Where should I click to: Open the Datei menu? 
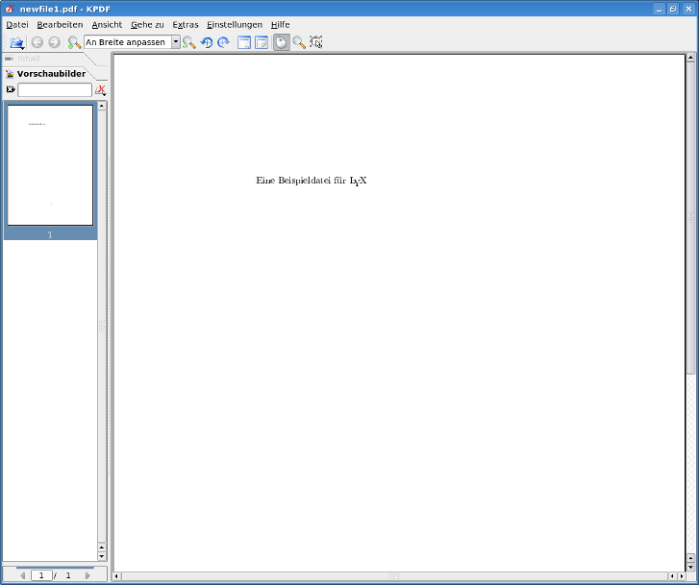click(17, 25)
